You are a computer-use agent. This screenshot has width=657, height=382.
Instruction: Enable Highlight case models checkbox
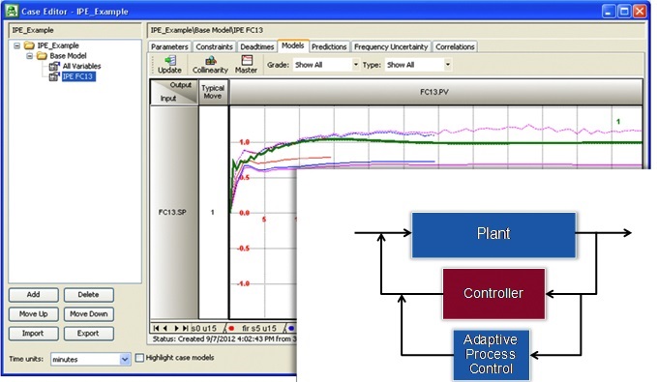pyautogui.click(x=139, y=358)
